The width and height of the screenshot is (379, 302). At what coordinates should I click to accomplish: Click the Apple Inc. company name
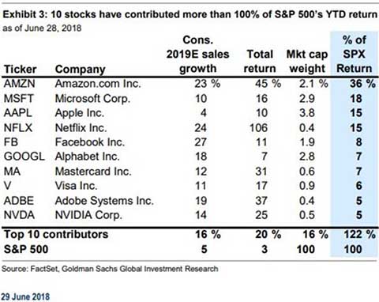tap(80, 113)
